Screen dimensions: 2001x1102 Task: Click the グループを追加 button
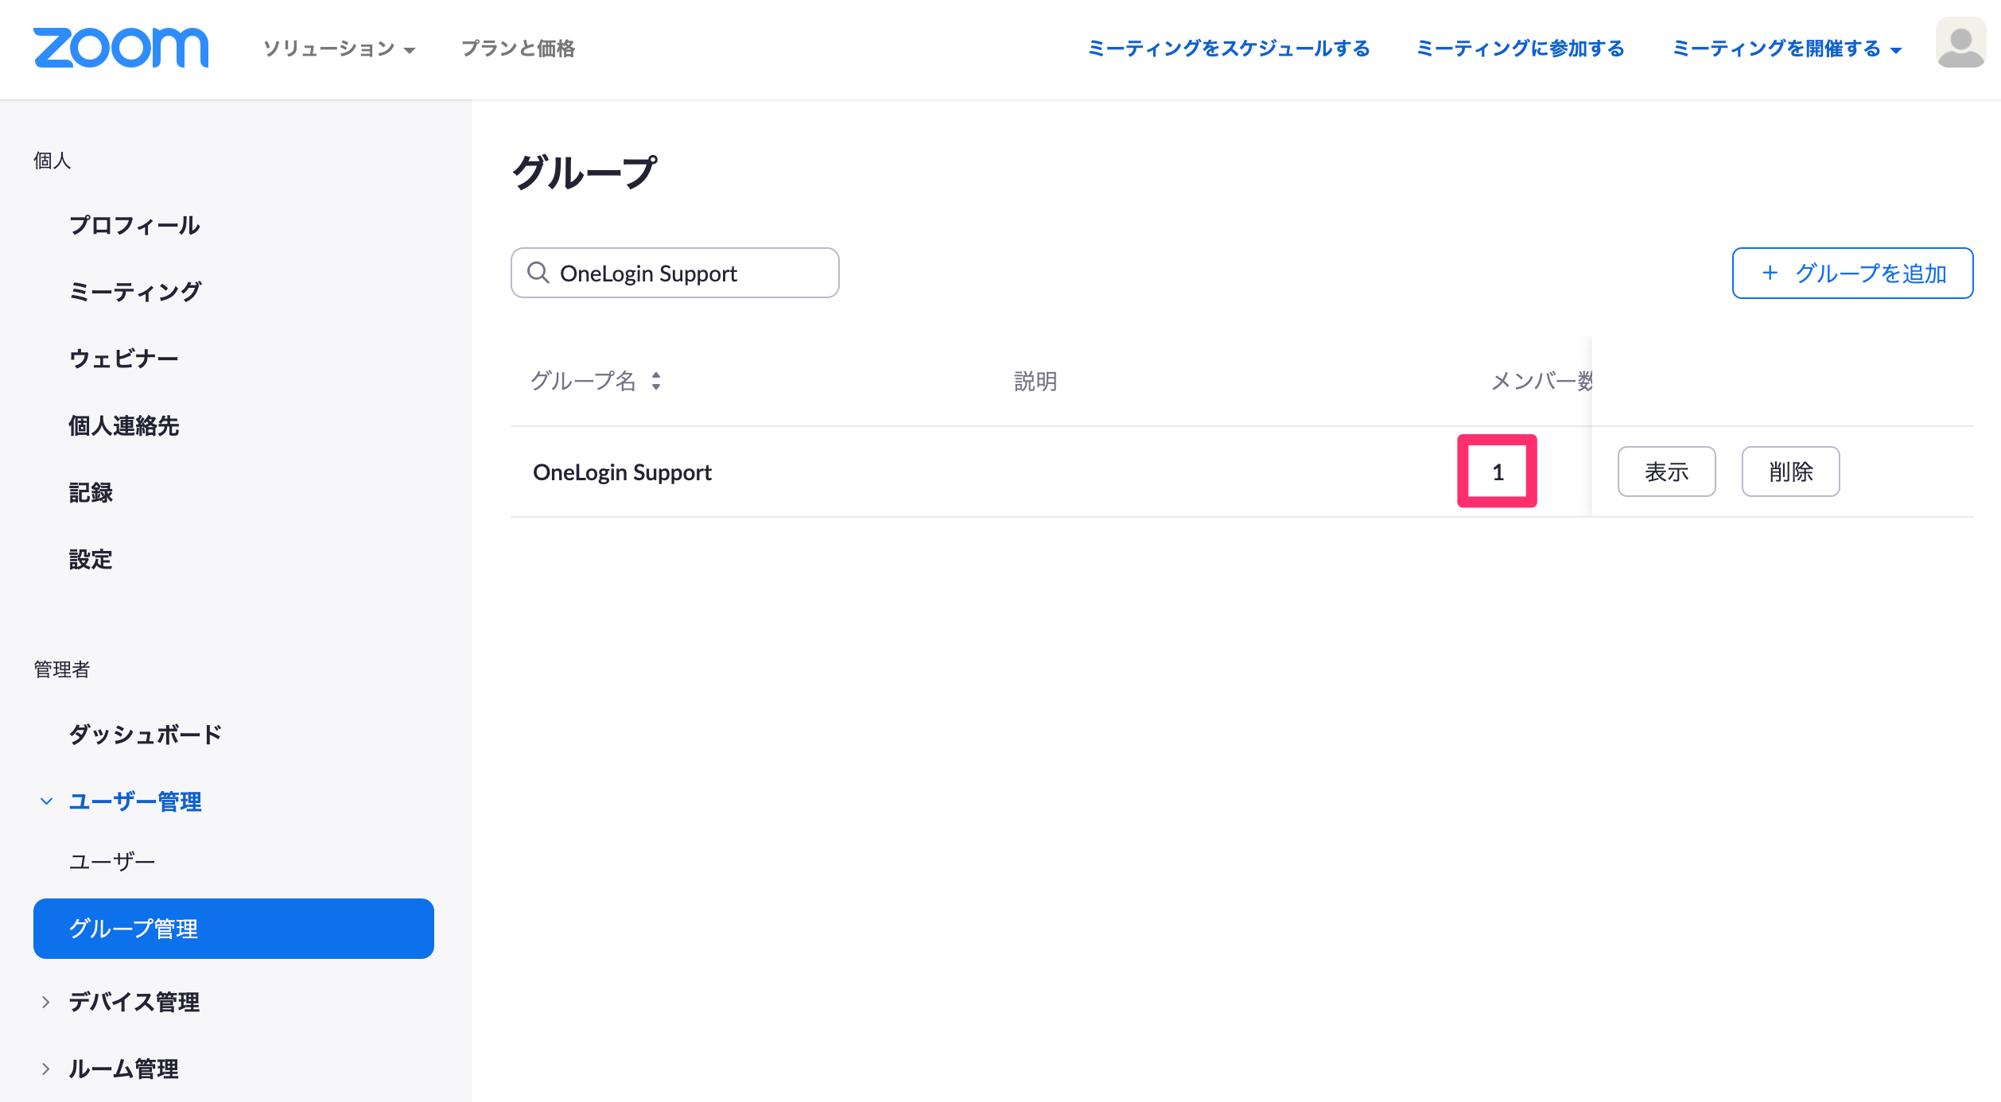tap(1852, 273)
